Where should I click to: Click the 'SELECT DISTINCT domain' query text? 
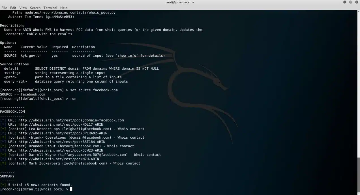[x=97, y=68]
